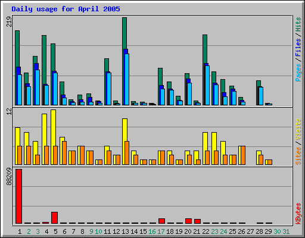The height and width of the screenshot is (238, 305).
Task: Click the tall red KBytes bar on day 1
Action: click(x=18, y=196)
